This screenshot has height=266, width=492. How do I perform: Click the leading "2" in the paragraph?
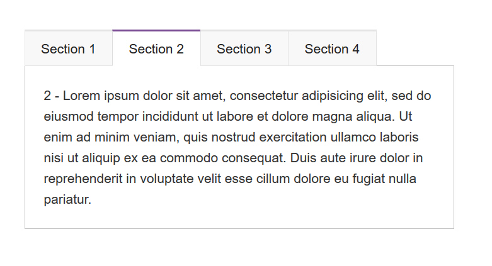[x=47, y=96]
